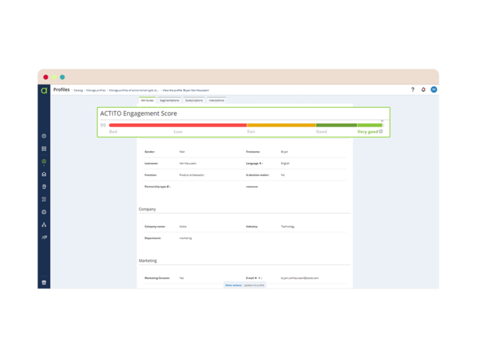477x358 pixels.
Task: Click the Gender field value
Action: (182, 152)
